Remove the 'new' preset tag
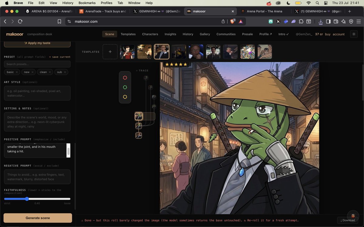Image resolution: width=364 pixels, height=227 pixels. coord(32,72)
